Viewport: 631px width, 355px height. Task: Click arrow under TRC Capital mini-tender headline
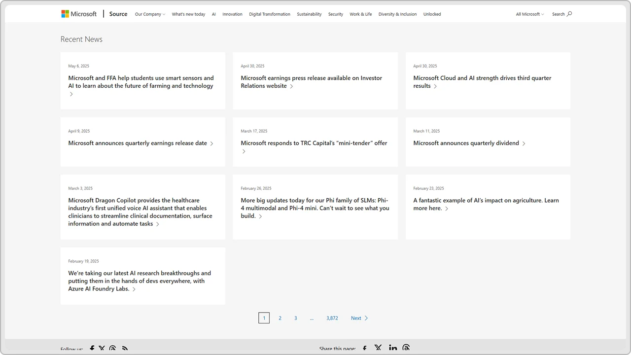[x=244, y=151]
